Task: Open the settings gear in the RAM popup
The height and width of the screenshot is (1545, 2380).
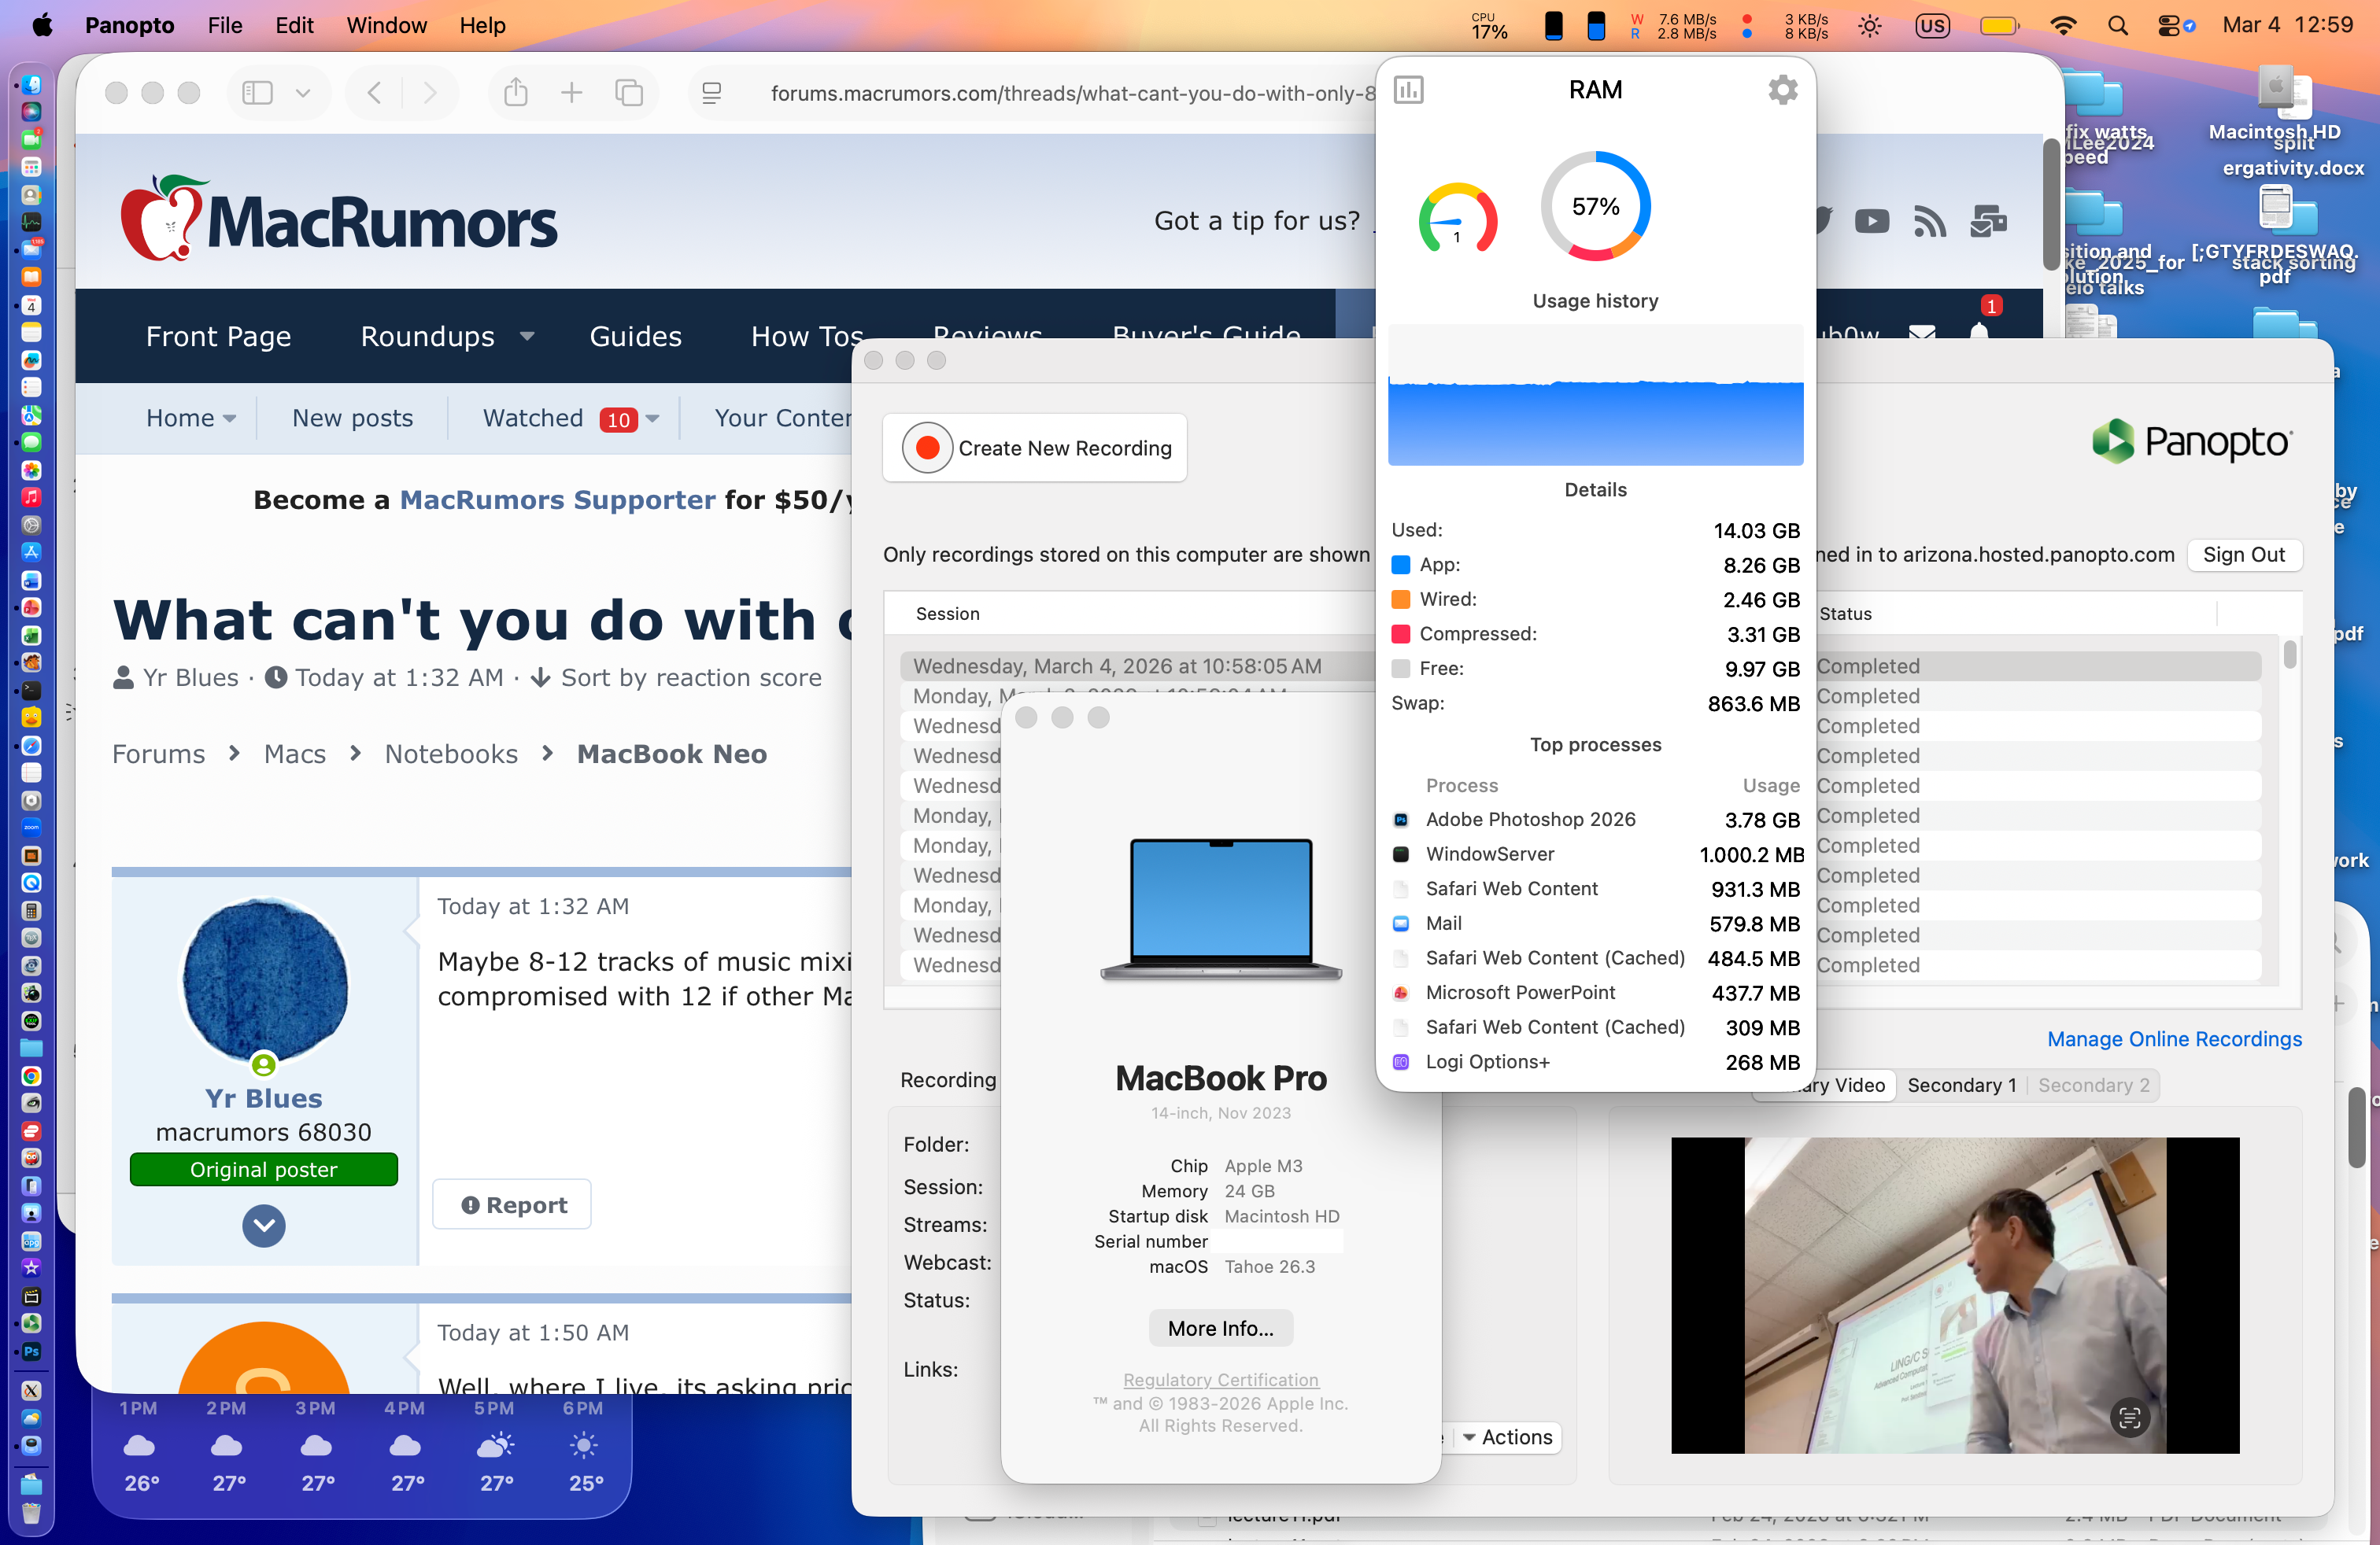Action: click(1782, 90)
